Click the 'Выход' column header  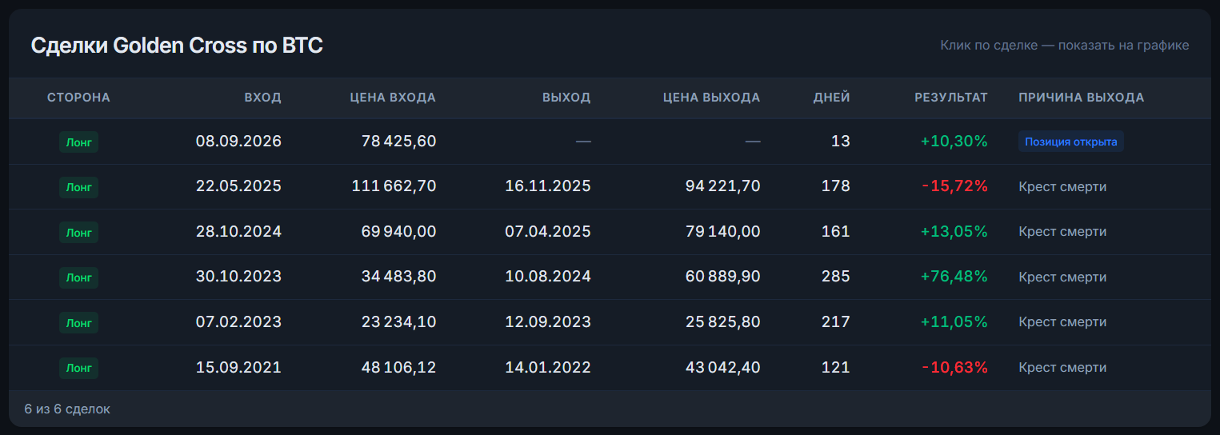pos(566,98)
